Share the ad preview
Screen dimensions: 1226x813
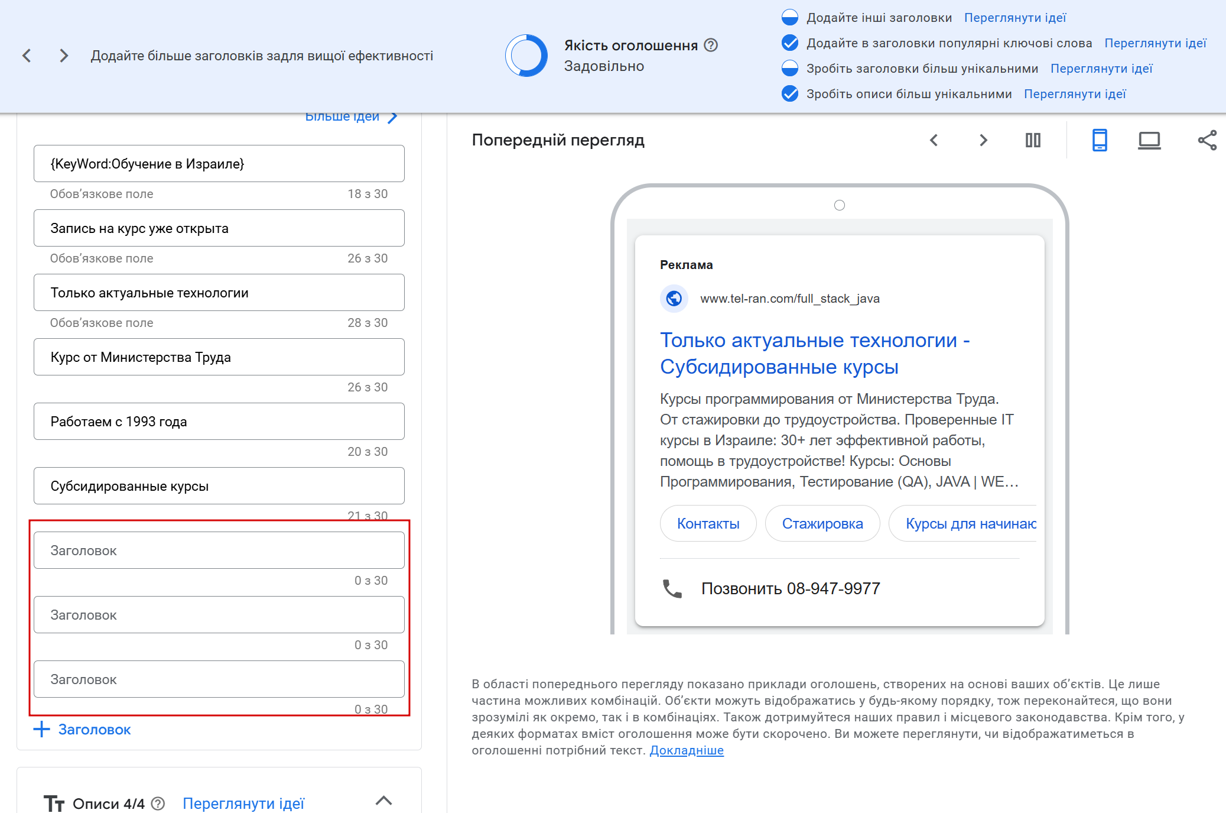pyautogui.click(x=1207, y=140)
